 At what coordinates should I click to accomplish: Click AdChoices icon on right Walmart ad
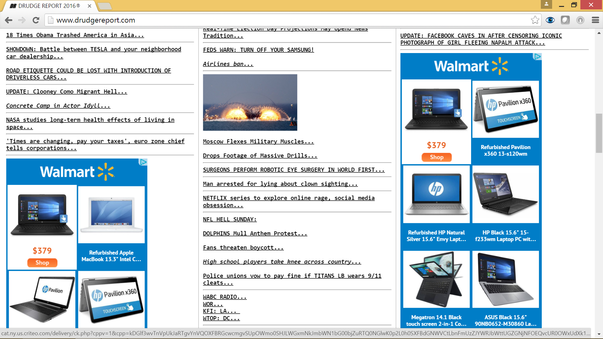[537, 56]
